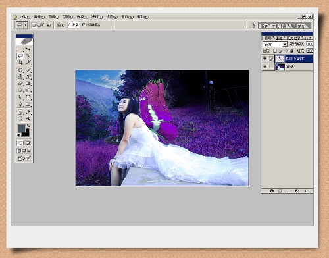Select the Slice tool
The width and height of the screenshot is (329, 258).
(x=28, y=63)
